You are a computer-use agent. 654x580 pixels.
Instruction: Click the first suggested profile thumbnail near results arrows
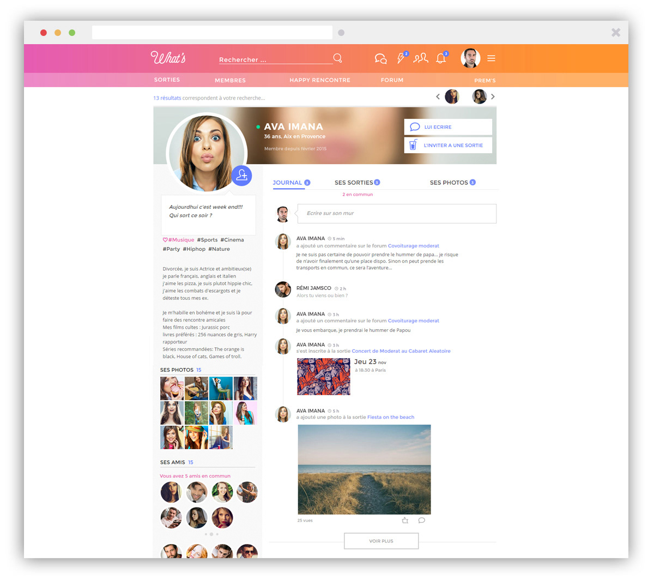[x=452, y=96]
